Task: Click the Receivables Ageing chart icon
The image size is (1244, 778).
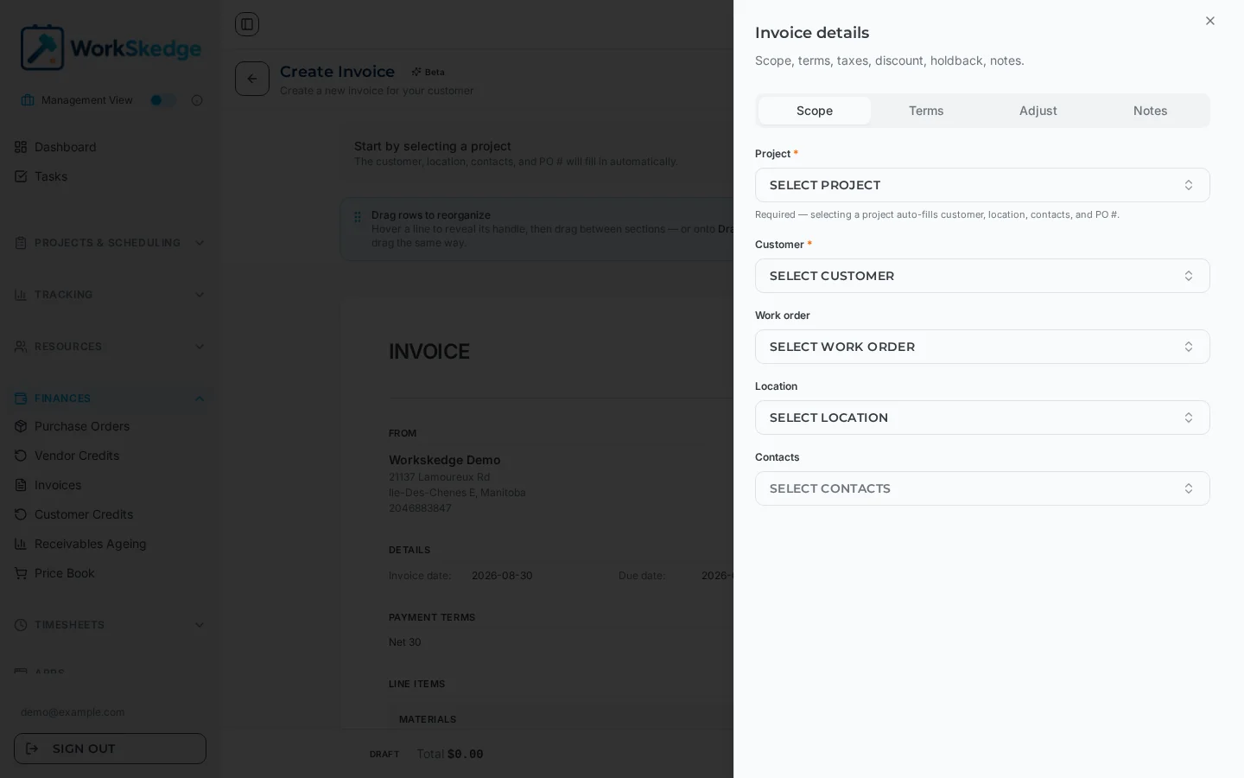Action: (21, 544)
